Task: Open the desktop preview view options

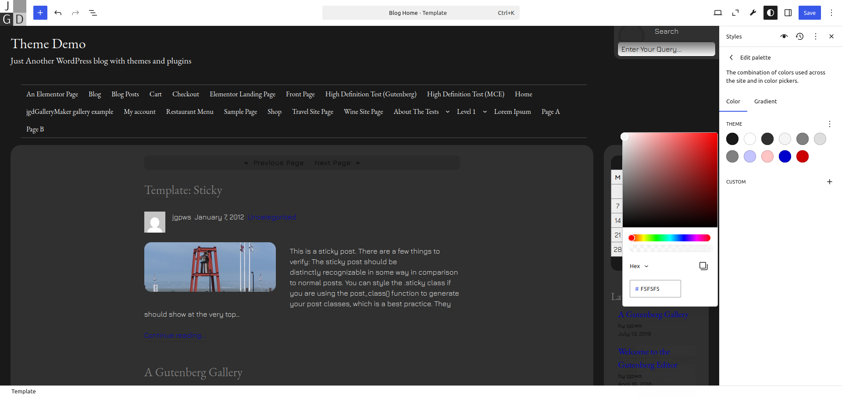Action: pos(717,13)
